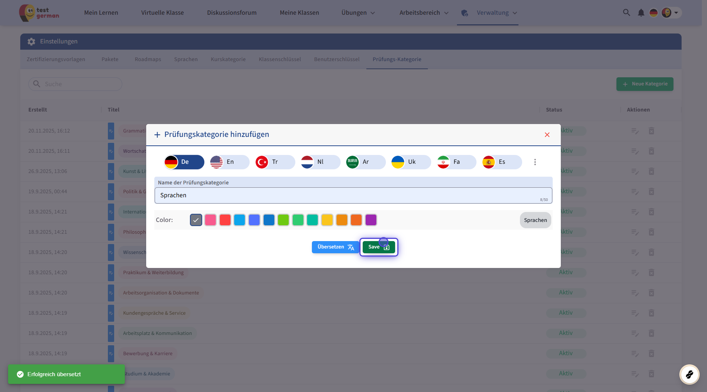This screenshot has width=707, height=392.
Task: Switch to the Tr language chip
Action: click(x=275, y=162)
